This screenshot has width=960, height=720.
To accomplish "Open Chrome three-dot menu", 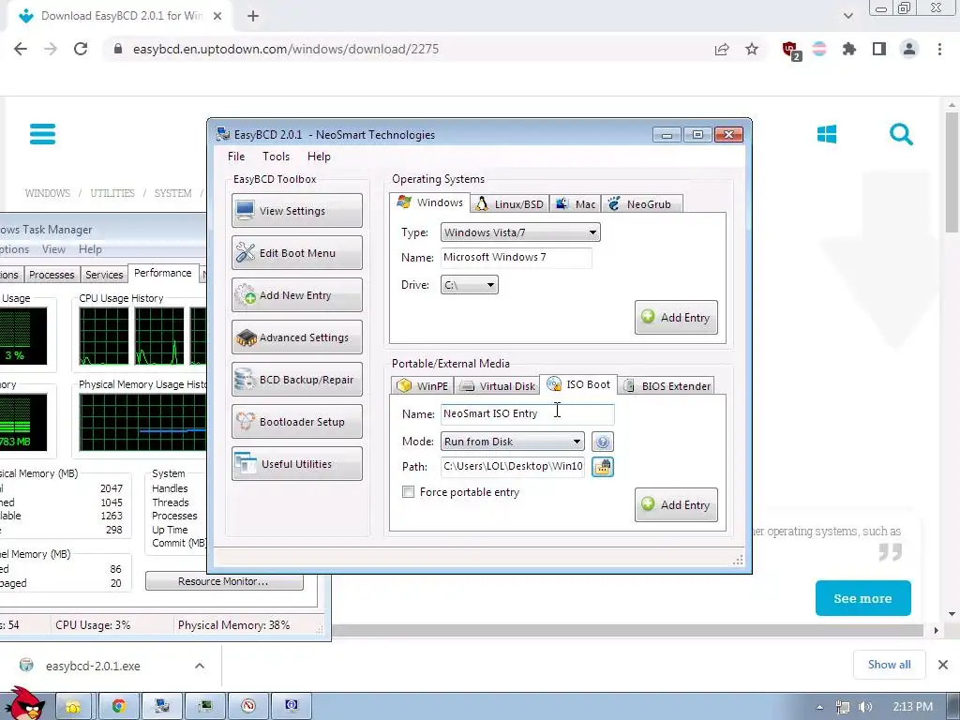I will coord(939,49).
